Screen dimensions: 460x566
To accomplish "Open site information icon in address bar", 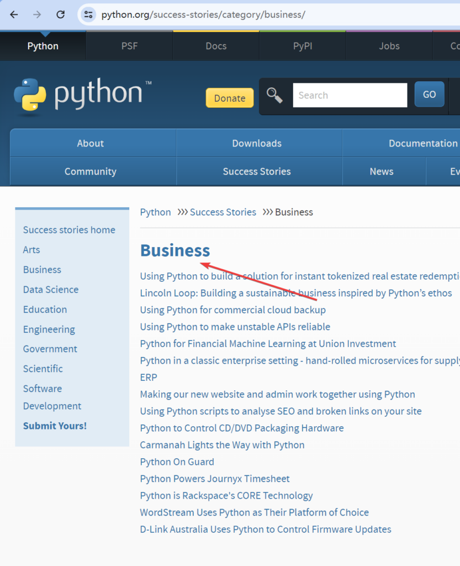I will (x=88, y=15).
